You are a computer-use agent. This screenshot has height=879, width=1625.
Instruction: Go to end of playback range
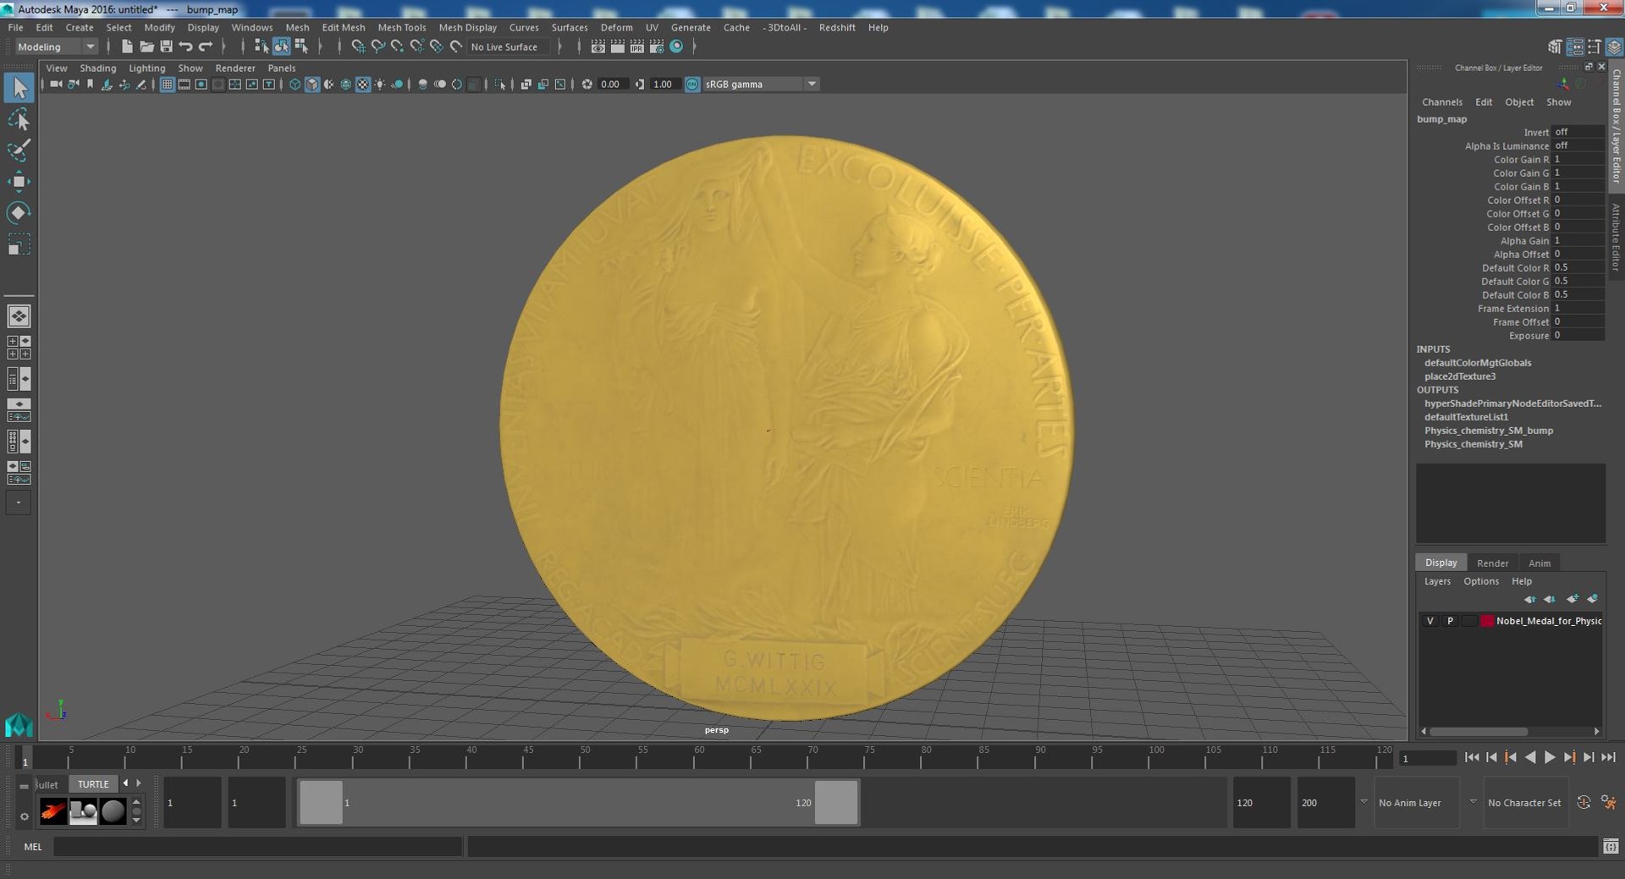point(1608,757)
